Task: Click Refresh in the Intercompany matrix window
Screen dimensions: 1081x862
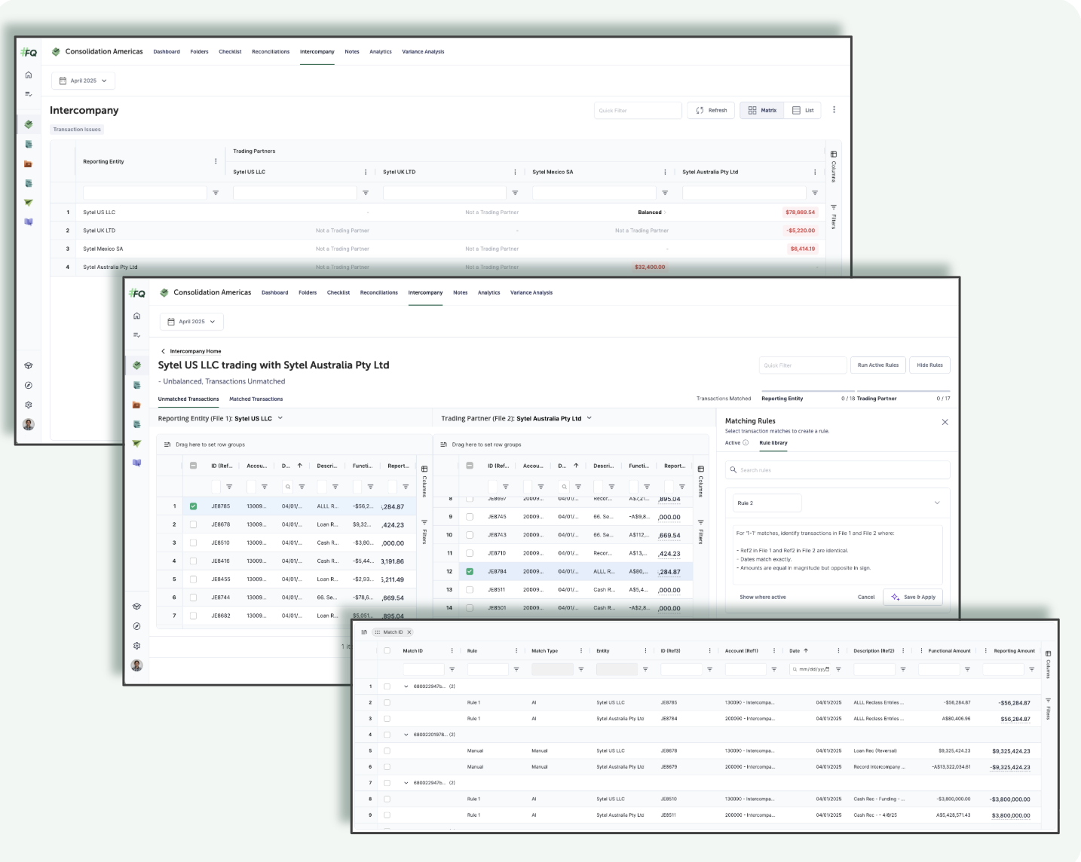Action: 711,111
